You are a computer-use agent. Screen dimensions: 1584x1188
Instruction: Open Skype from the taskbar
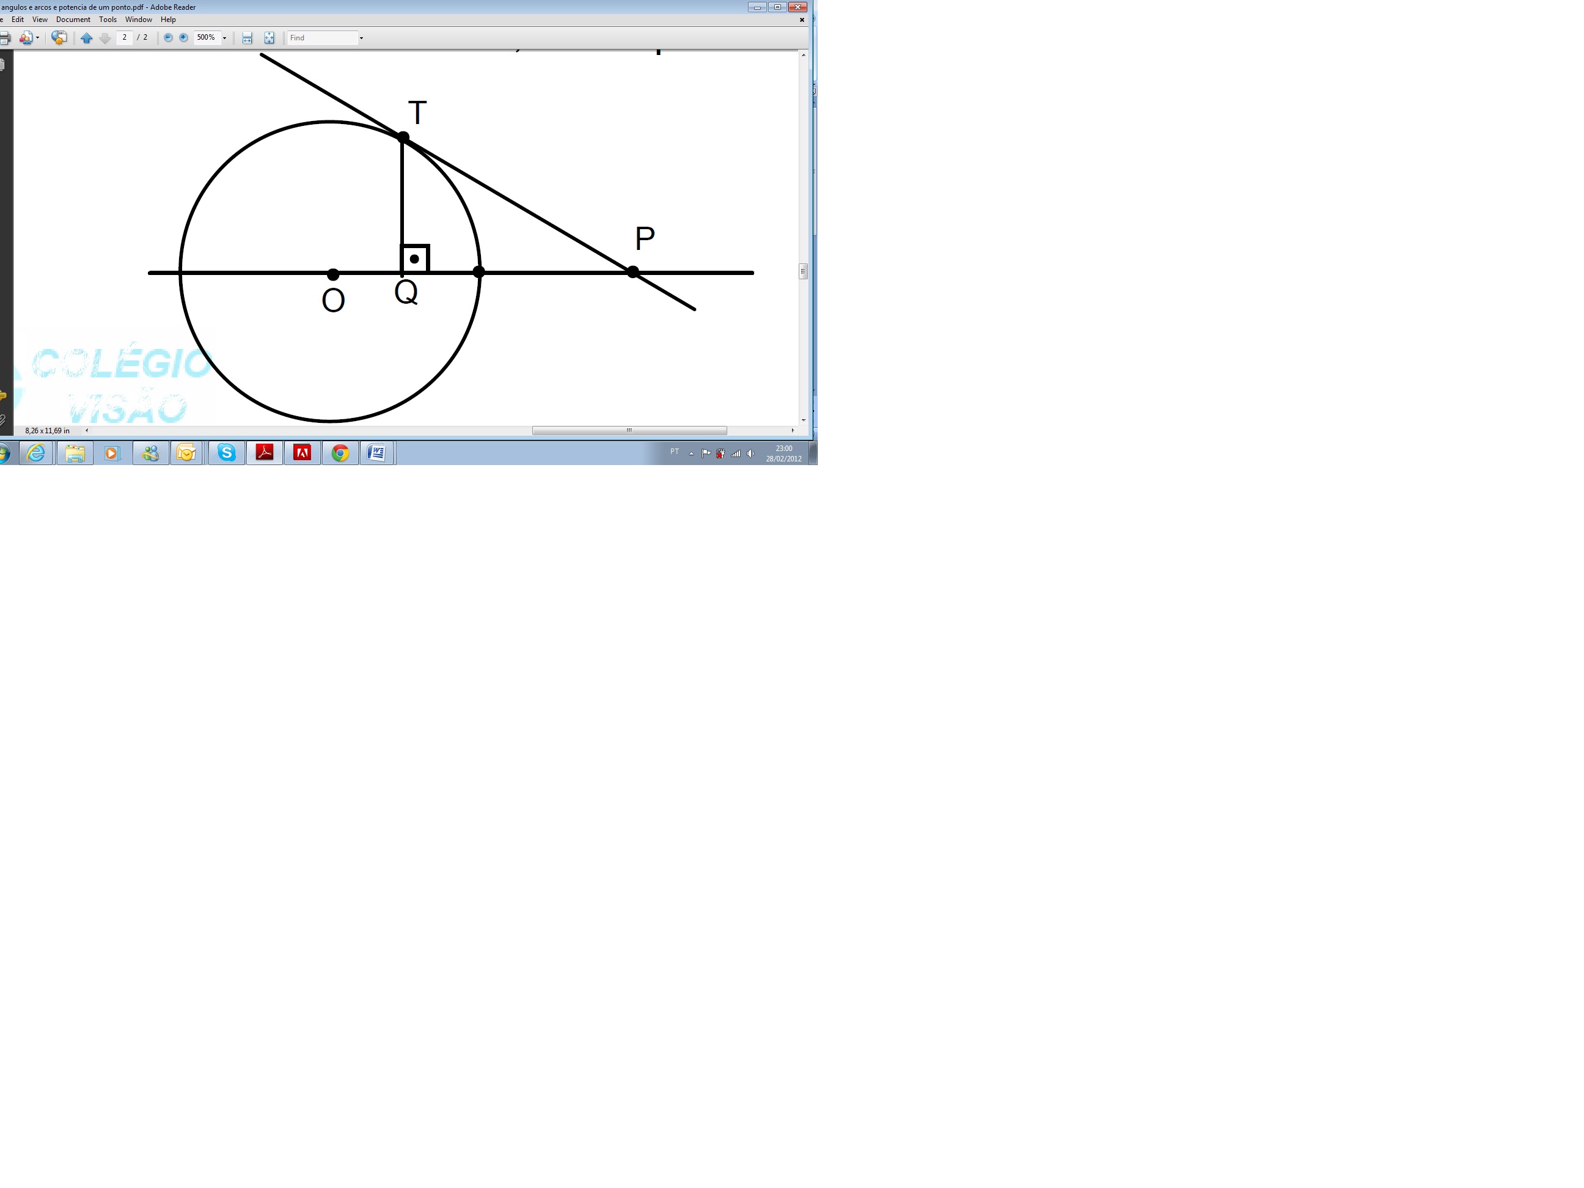click(x=227, y=453)
